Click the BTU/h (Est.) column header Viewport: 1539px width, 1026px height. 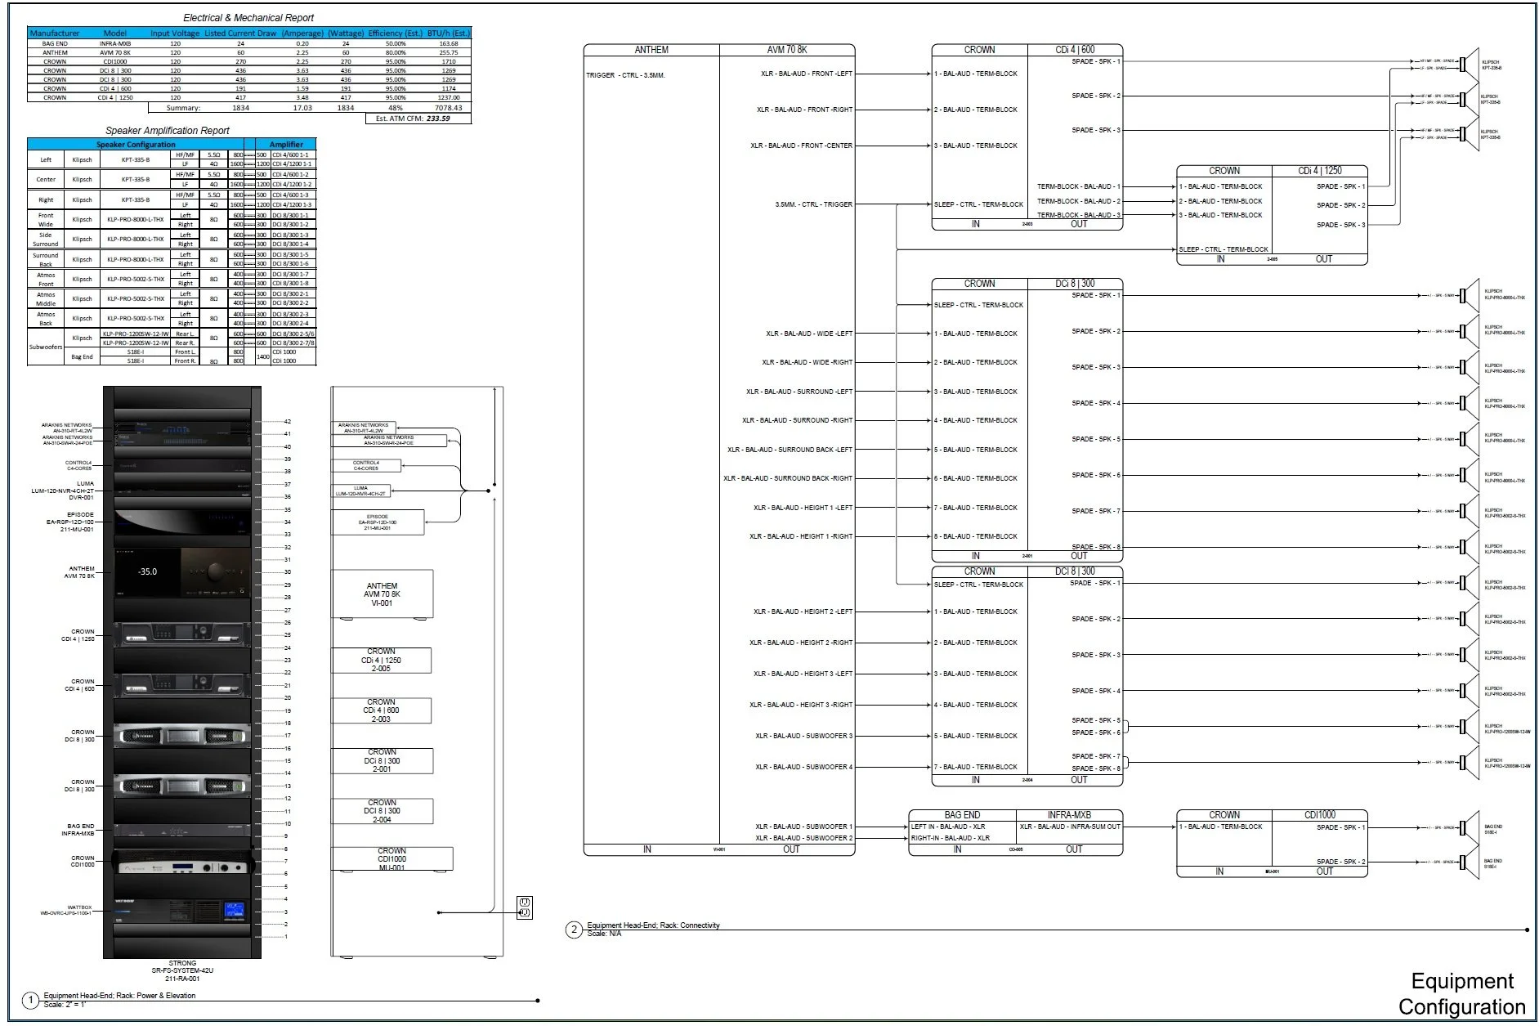tap(449, 34)
